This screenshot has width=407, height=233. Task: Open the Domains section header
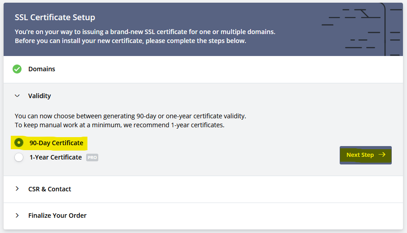(42, 69)
